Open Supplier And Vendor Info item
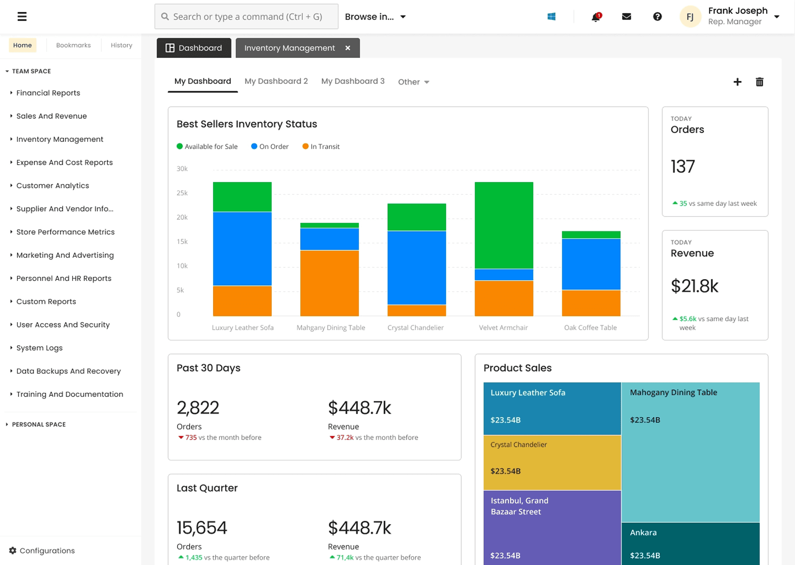Viewport: 795px width, 565px height. tap(65, 209)
